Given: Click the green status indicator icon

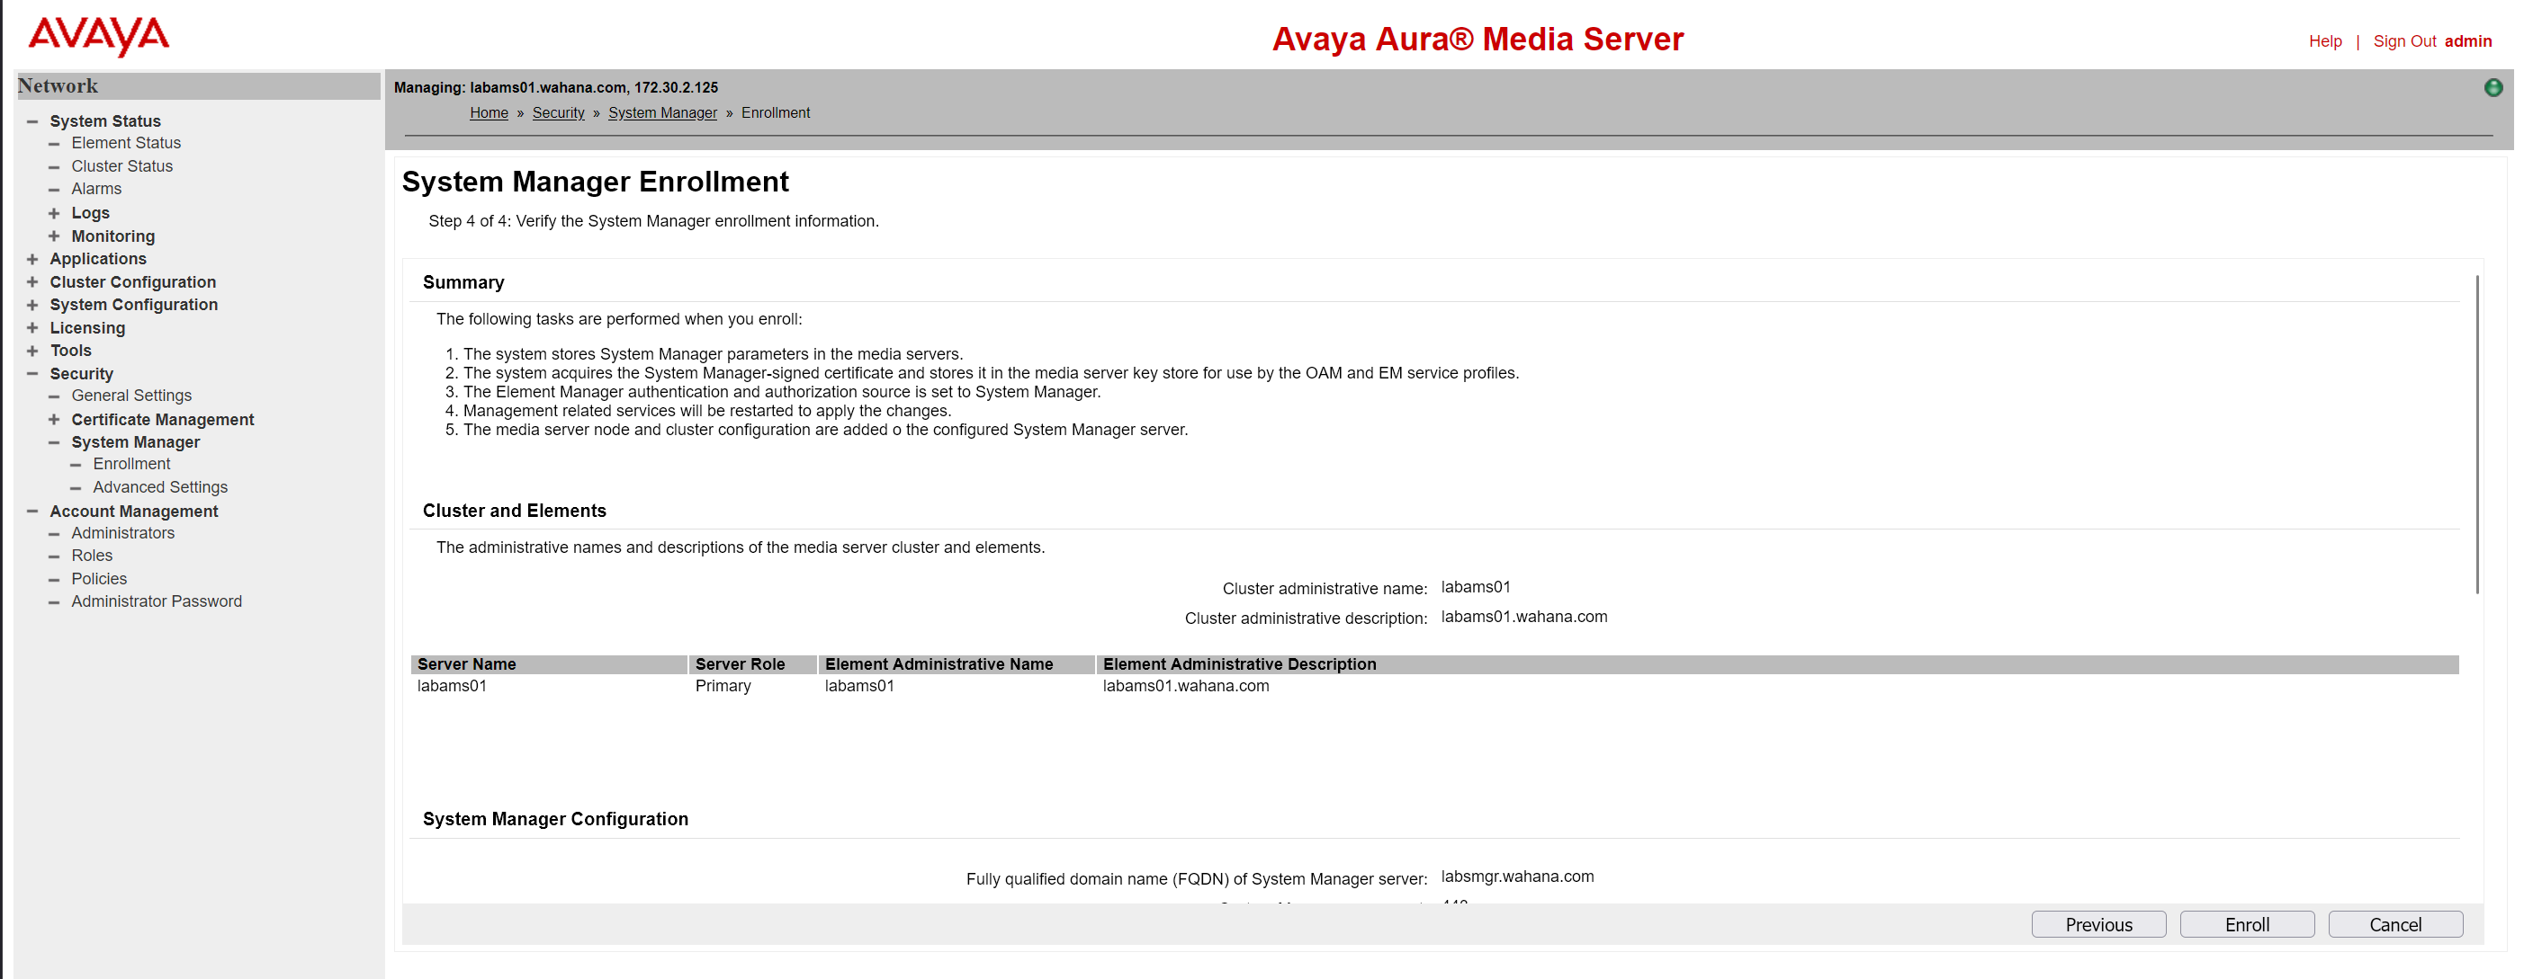Looking at the screenshot, I should [2493, 88].
